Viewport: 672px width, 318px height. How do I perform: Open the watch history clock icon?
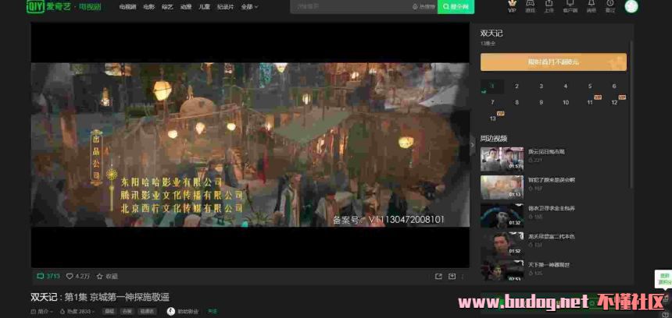pos(610,6)
